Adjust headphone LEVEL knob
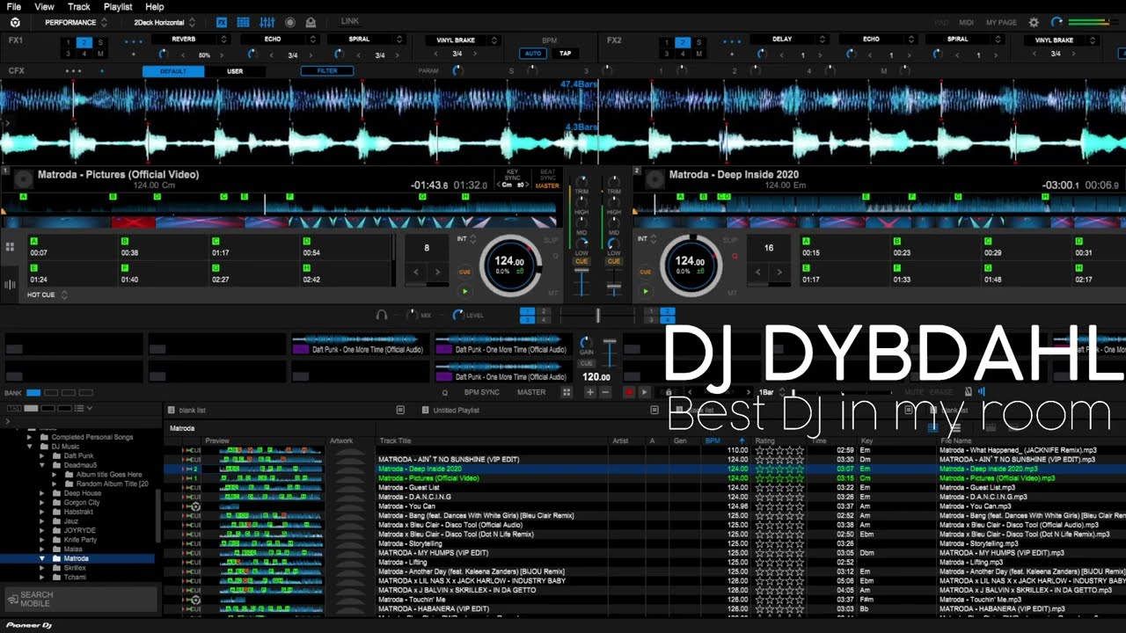This screenshot has width=1126, height=633. [457, 314]
